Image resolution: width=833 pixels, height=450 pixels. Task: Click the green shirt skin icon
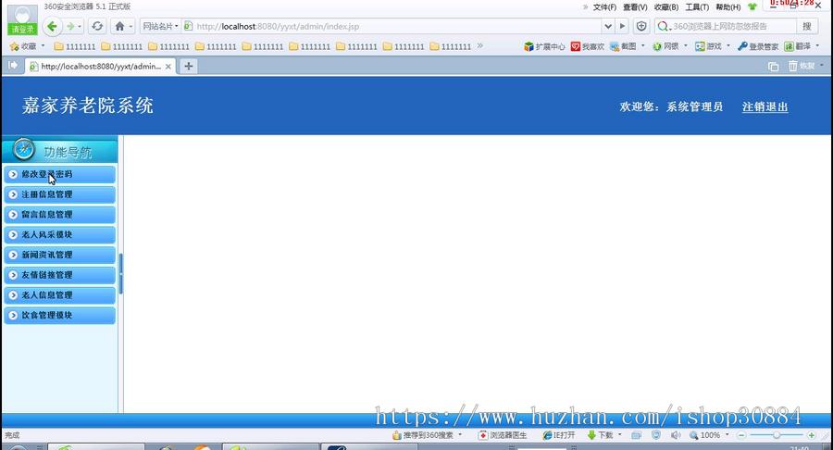pyautogui.click(x=752, y=6)
